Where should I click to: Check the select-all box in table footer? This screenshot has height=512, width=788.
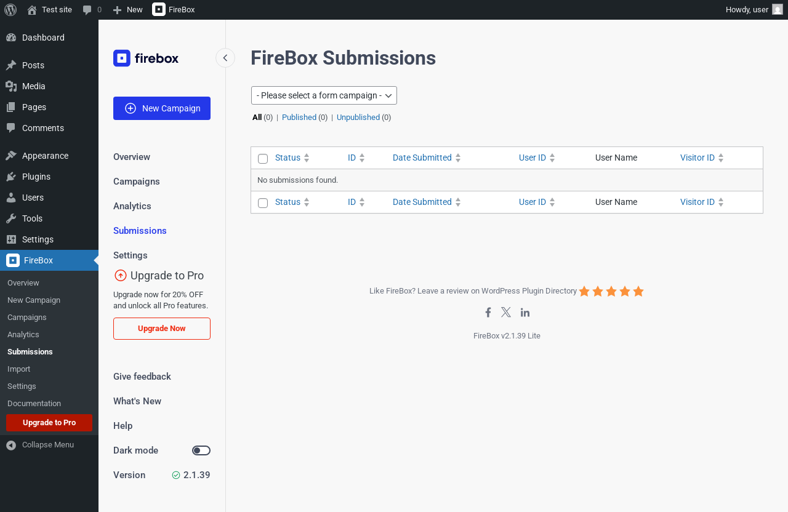tap(263, 203)
